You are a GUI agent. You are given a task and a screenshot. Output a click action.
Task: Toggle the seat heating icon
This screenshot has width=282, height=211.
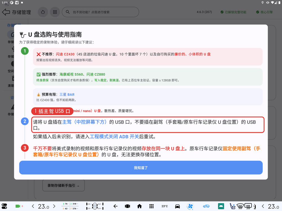(x=233, y=206)
